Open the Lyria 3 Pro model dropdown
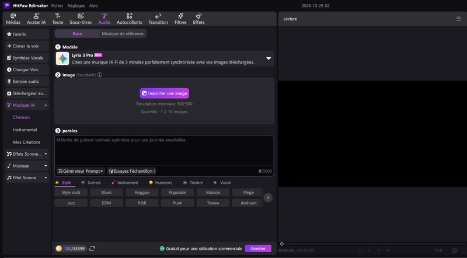Viewport: 467px width, 258px height. (x=269, y=58)
